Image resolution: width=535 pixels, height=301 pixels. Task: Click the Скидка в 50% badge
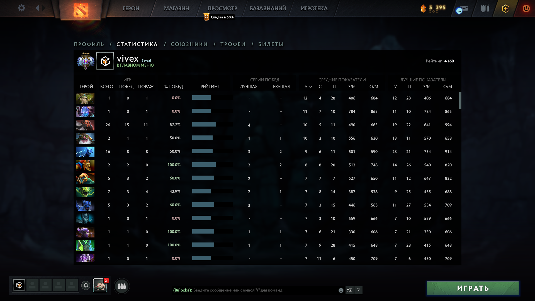219,17
